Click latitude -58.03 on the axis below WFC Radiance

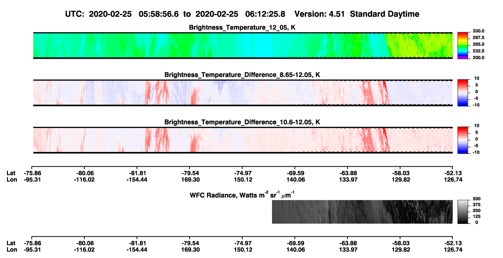pyautogui.click(x=400, y=243)
